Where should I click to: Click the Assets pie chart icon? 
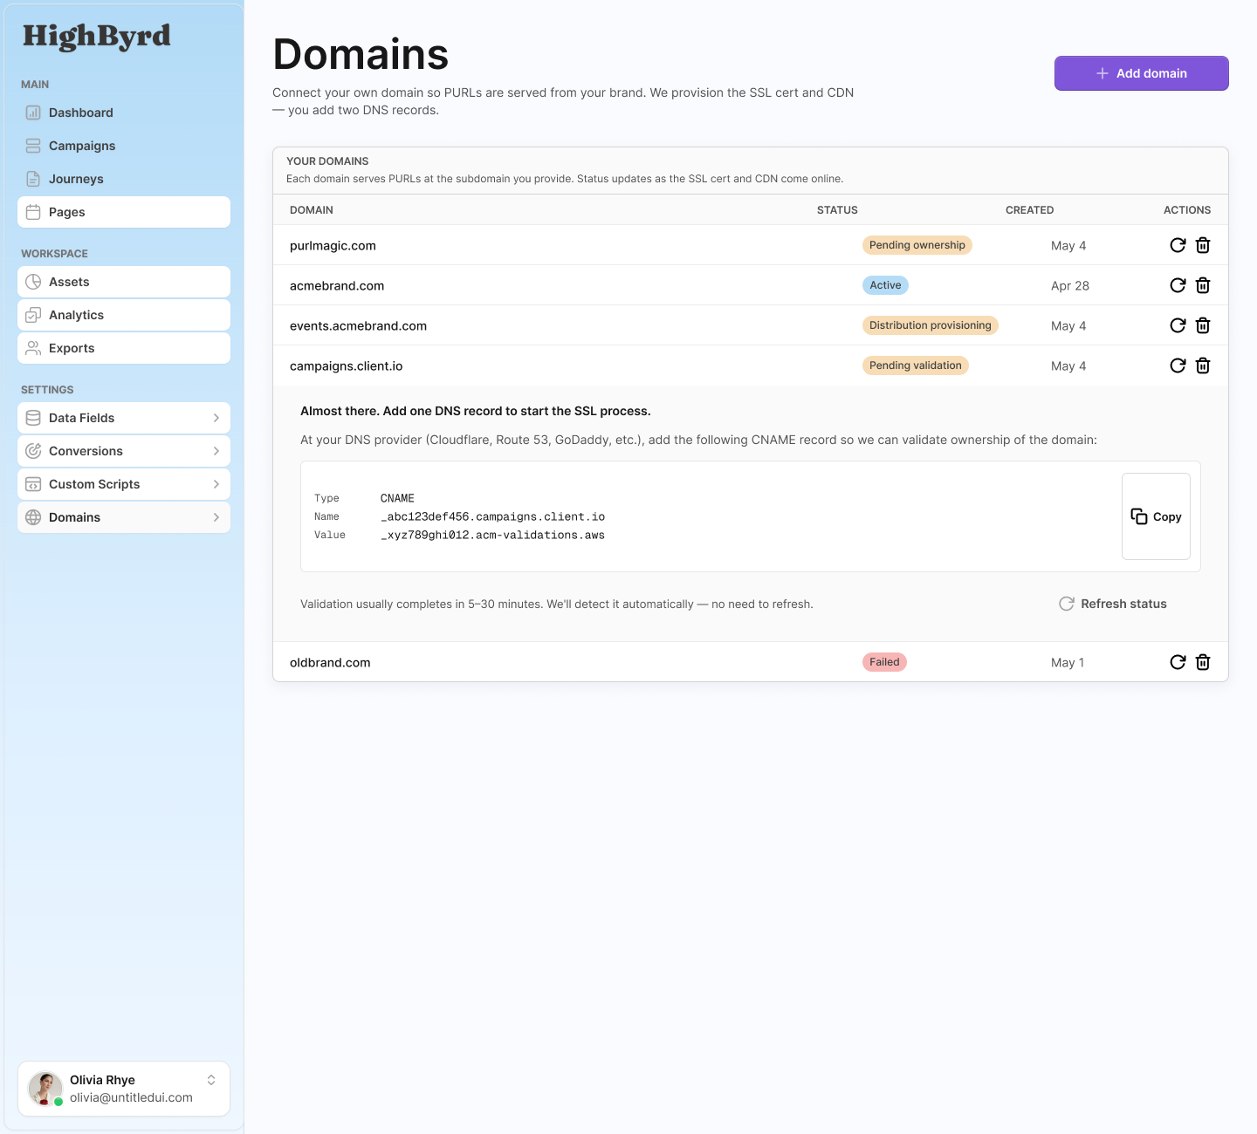click(33, 282)
